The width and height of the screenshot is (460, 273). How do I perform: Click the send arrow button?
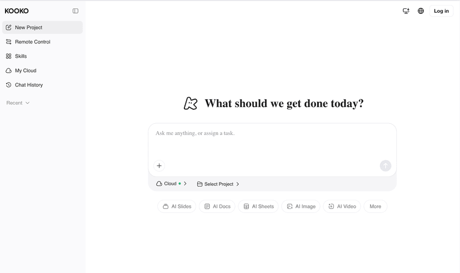386,166
